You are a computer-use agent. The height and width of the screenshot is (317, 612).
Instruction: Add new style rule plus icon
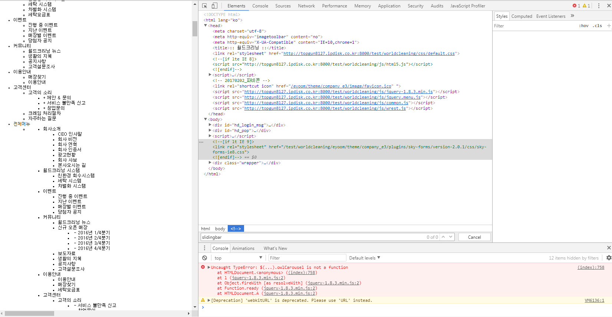point(609,26)
